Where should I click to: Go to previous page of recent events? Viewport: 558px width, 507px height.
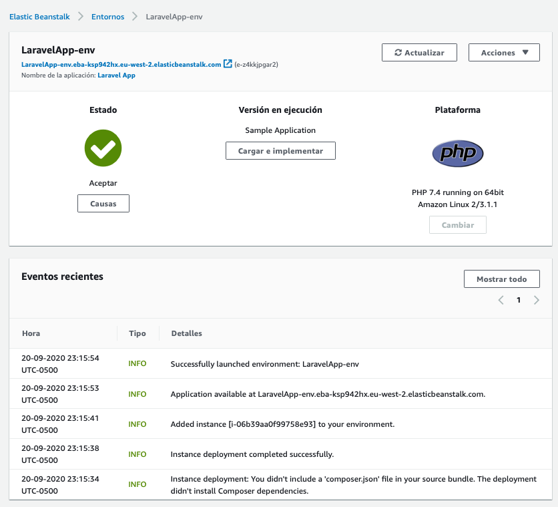[x=501, y=300]
